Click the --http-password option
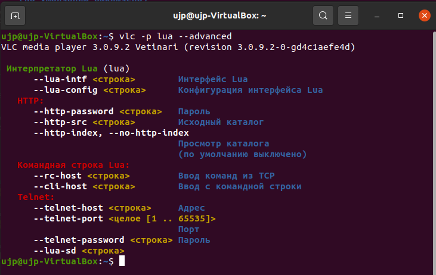 coord(74,111)
